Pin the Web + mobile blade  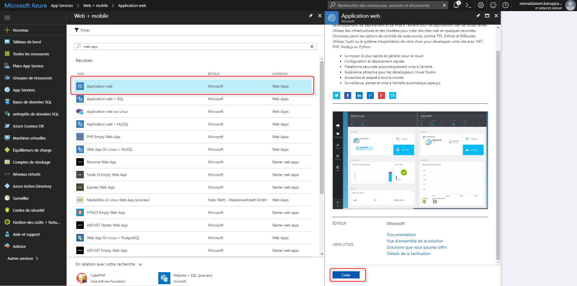tap(311, 16)
